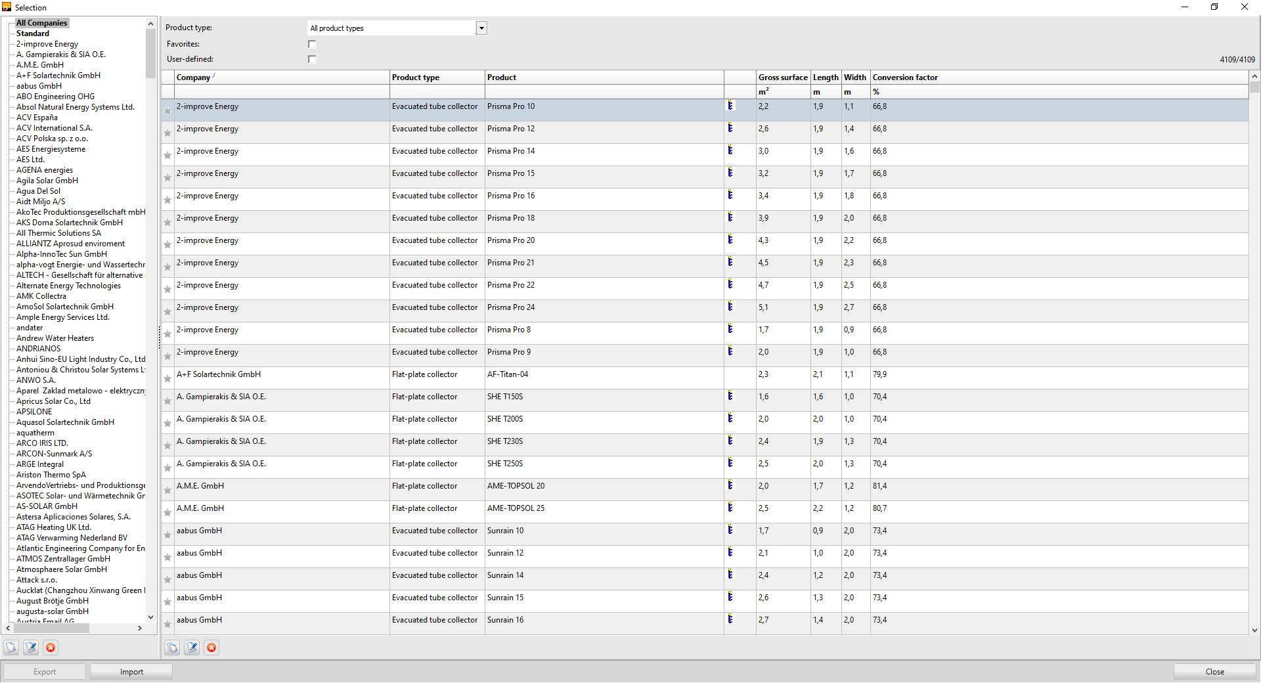Click the Close button at bottom right
This screenshot has height=683, width=1261.
(1215, 672)
